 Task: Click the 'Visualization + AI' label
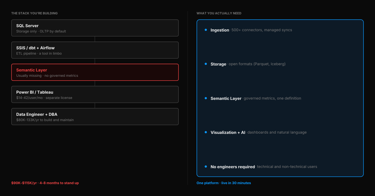(228, 132)
